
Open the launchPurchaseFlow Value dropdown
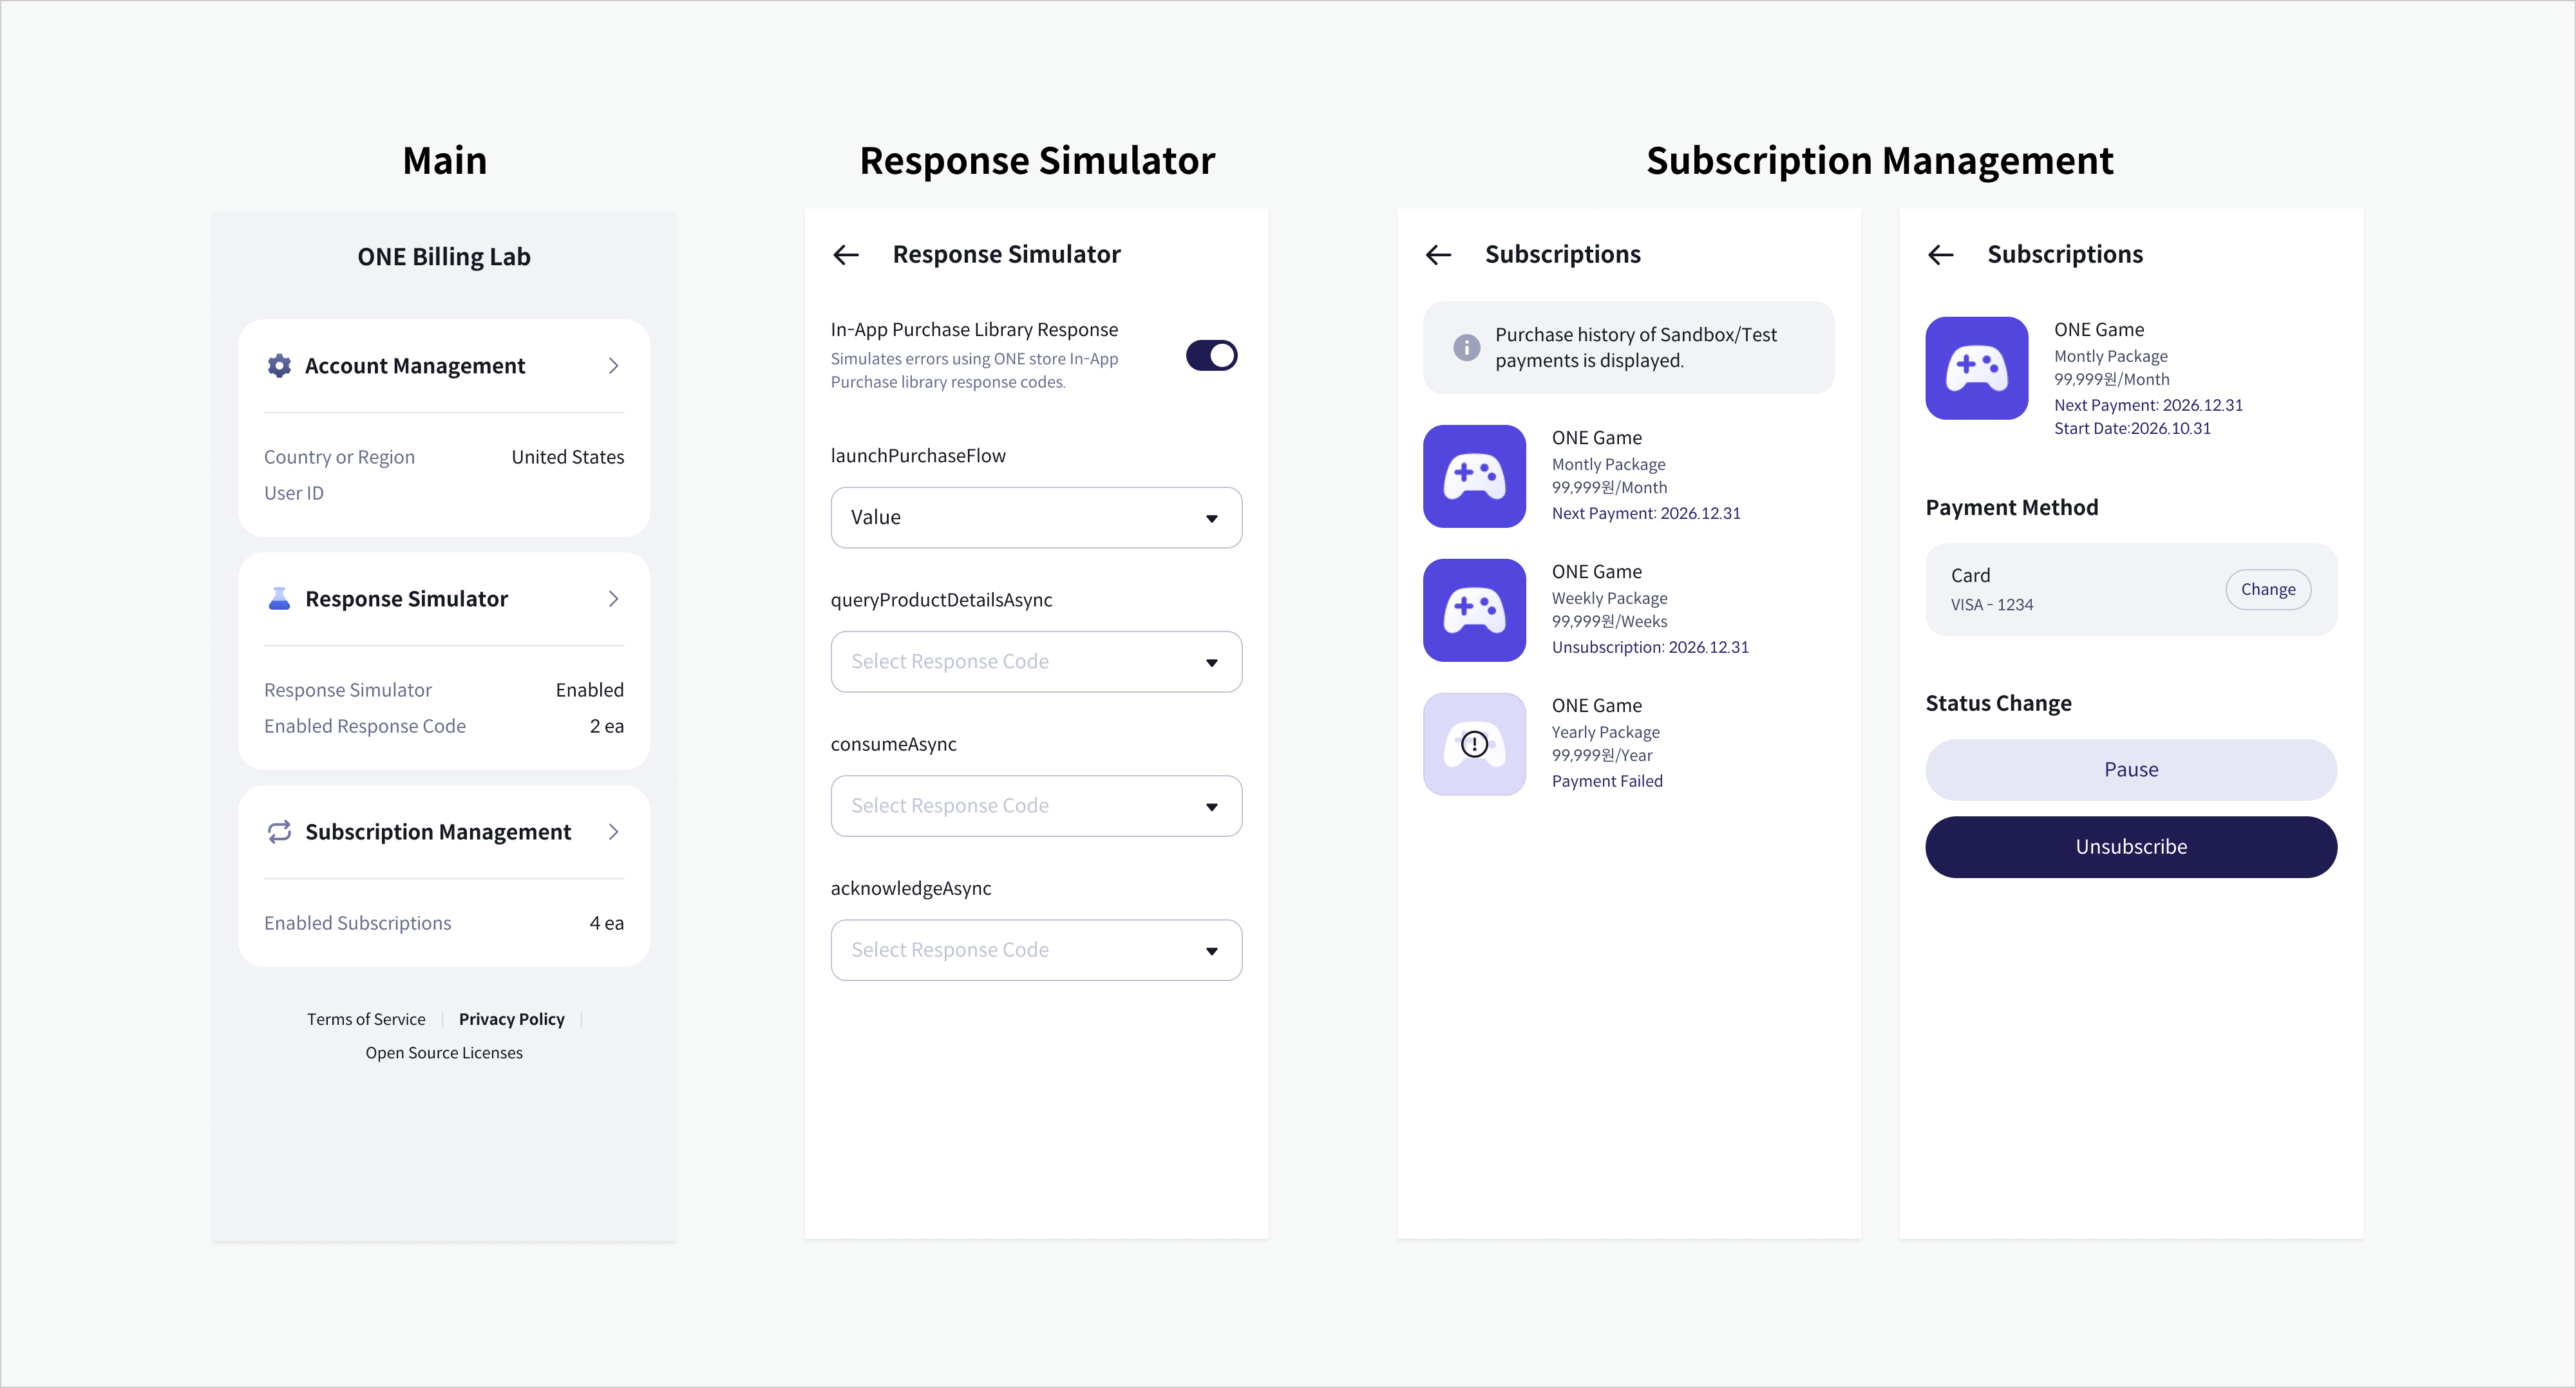coord(1036,517)
